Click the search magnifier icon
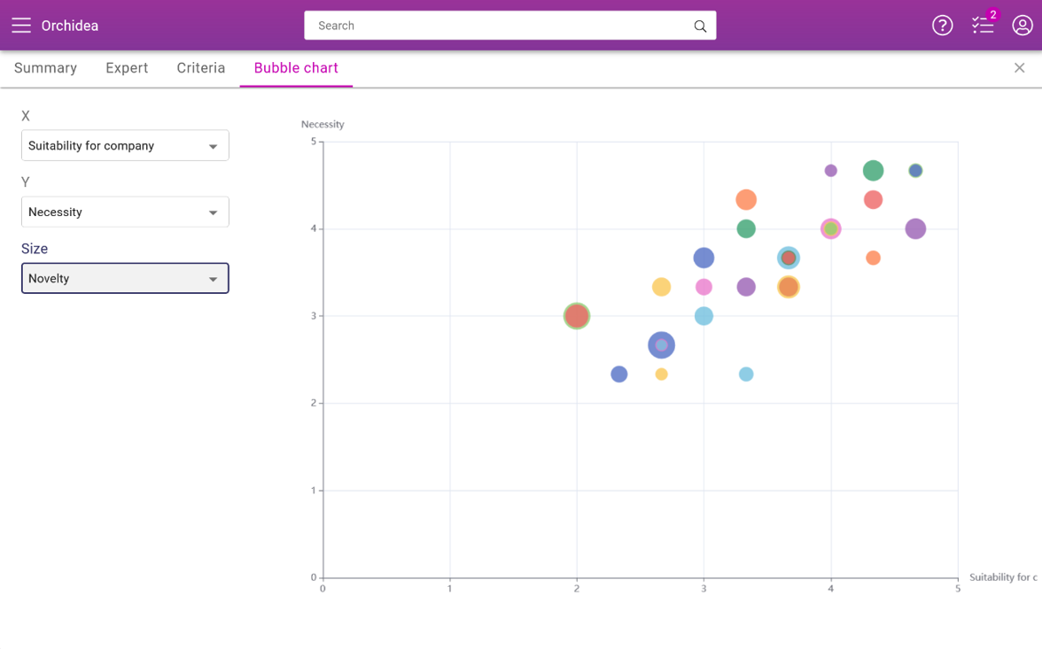This screenshot has height=649, width=1042. (x=700, y=26)
